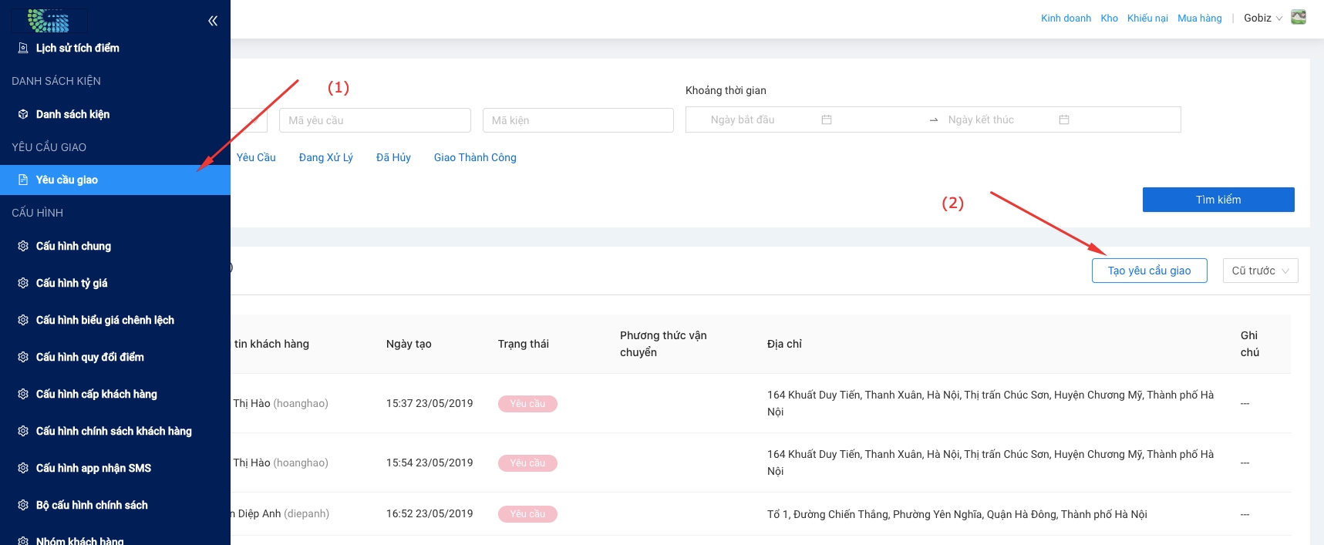Expand the Gobiz account dropdown
This screenshot has height=545, width=1324.
[x=1262, y=18]
